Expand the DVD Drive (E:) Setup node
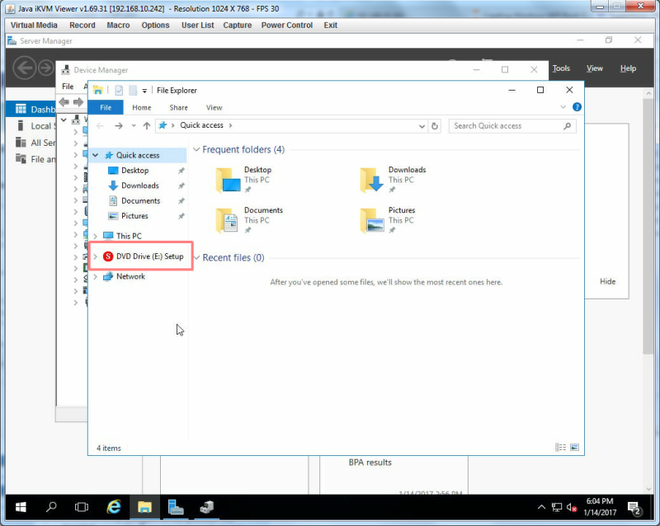This screenshot has height=526, width=660. tap(95, 256)
